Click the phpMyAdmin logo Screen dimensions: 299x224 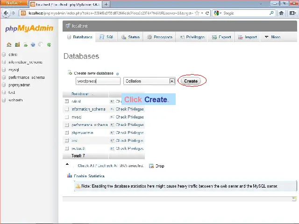coord(29,28)
